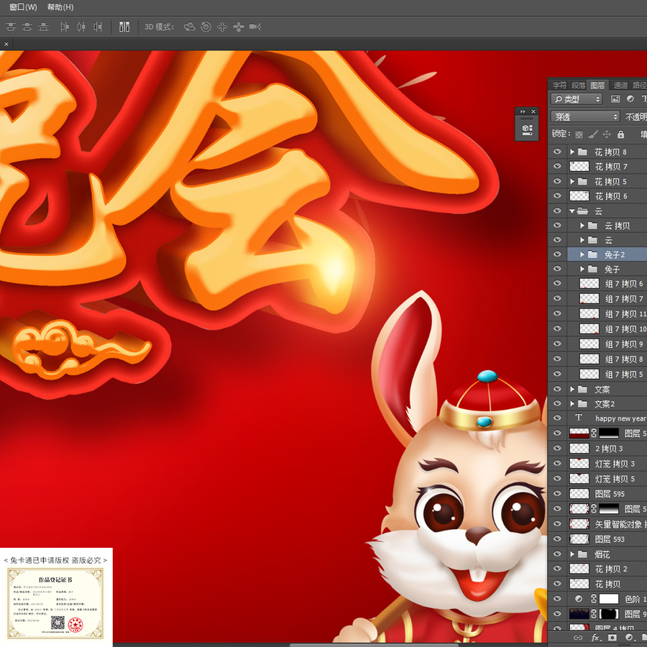Screen dimensions: 647x647
Task: Lock layer position icon
Action: [x=607, y=134]
